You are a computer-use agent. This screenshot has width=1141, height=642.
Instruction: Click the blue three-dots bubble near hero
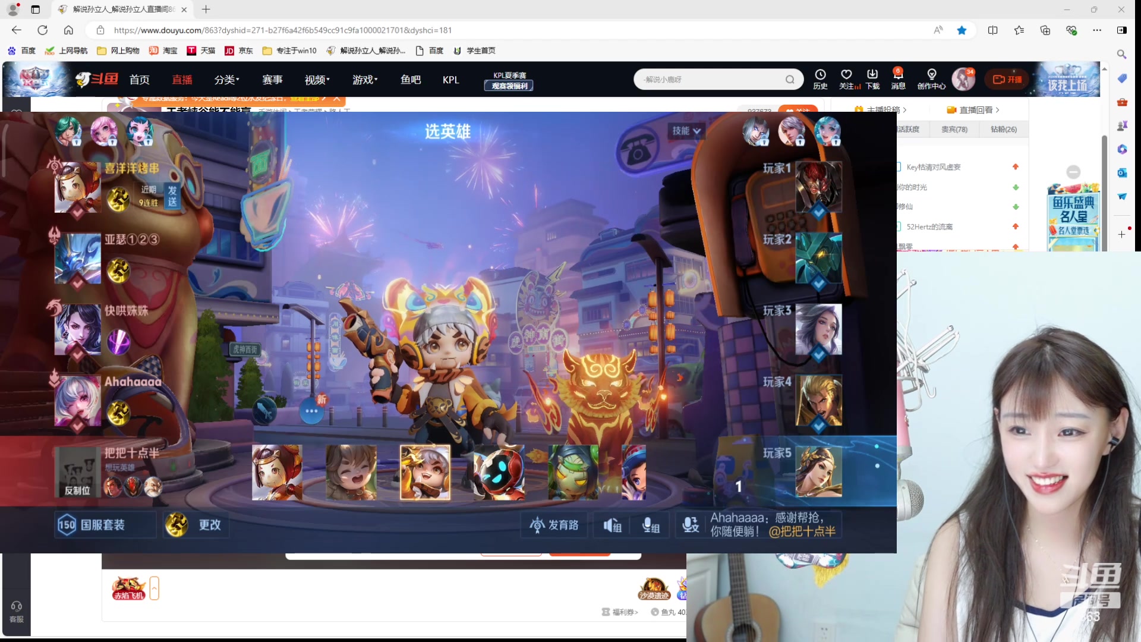tap(311, 411)
